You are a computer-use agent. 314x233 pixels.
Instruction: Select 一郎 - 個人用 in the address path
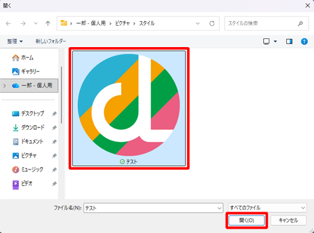[91, 23]
